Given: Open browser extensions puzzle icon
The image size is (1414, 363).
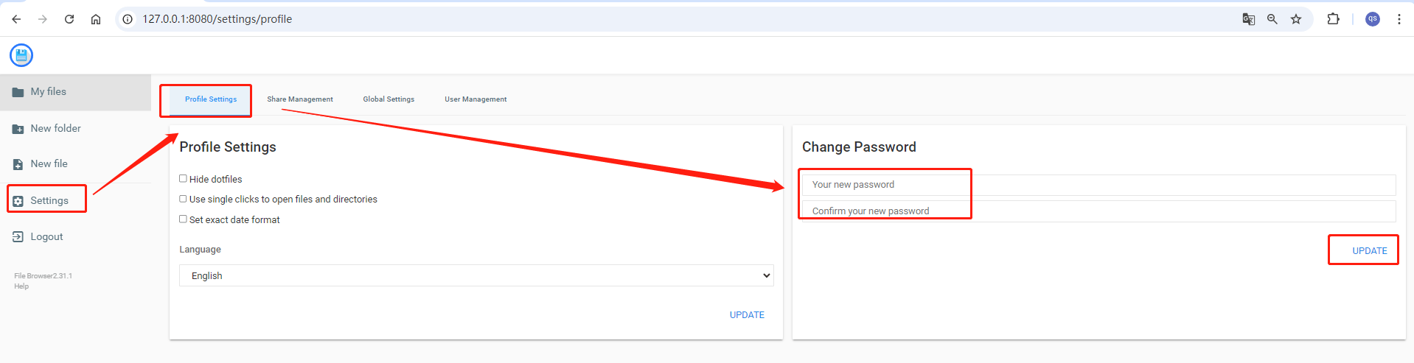Looking at the screenshot, I should pos(1333,19).
